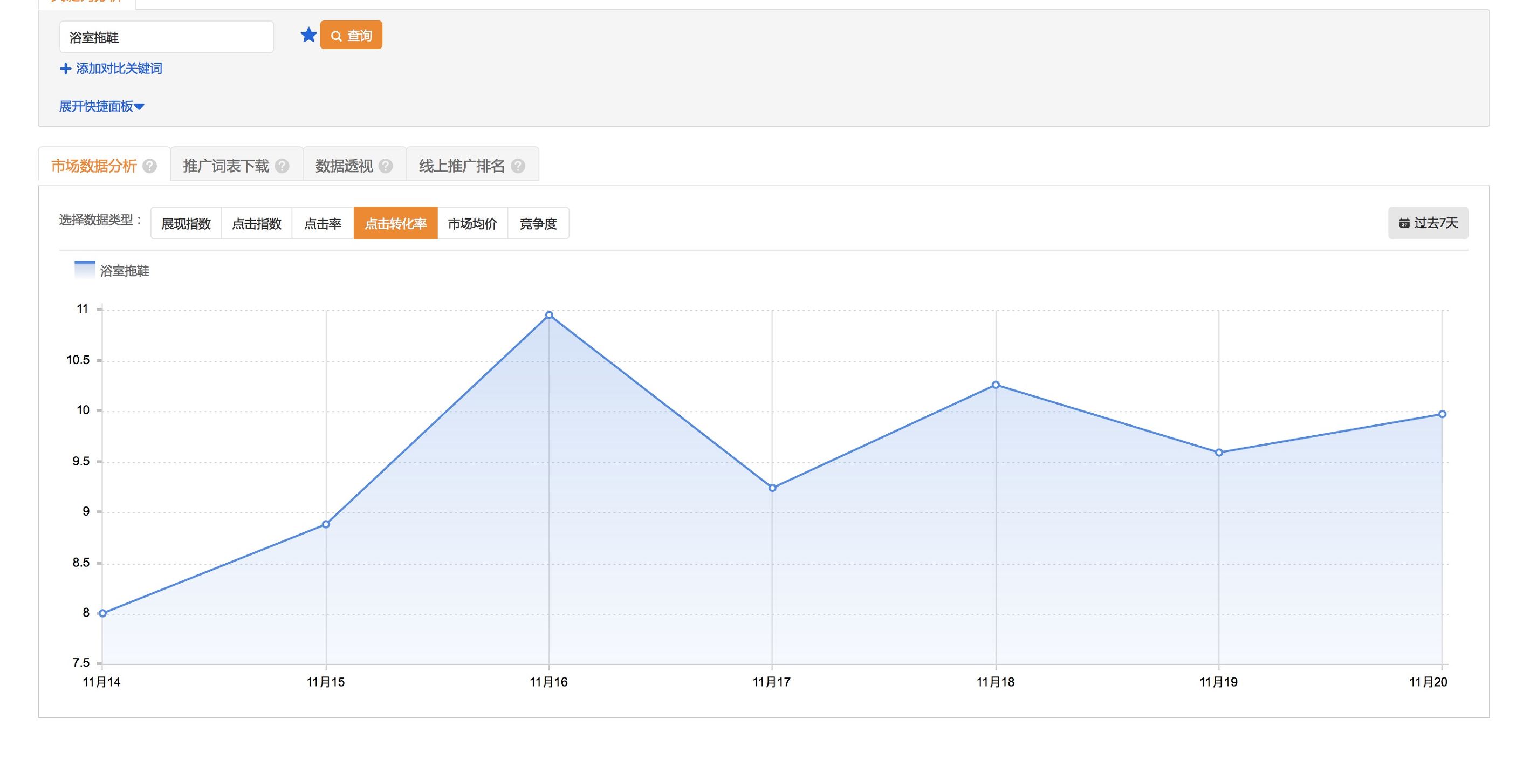
Task: Toggle 浴室拖鞋 legend series swatch
Action: coord(84,270)
